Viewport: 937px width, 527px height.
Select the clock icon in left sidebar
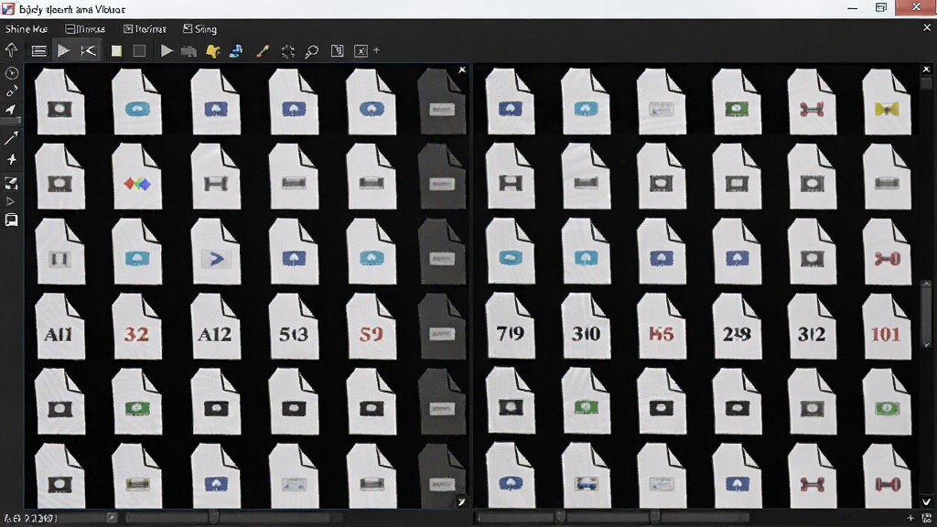point(11,73)
